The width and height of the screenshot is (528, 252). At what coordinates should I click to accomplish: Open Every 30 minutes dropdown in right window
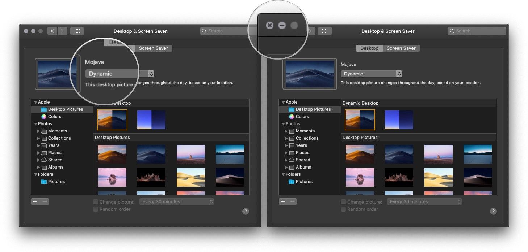424,202
